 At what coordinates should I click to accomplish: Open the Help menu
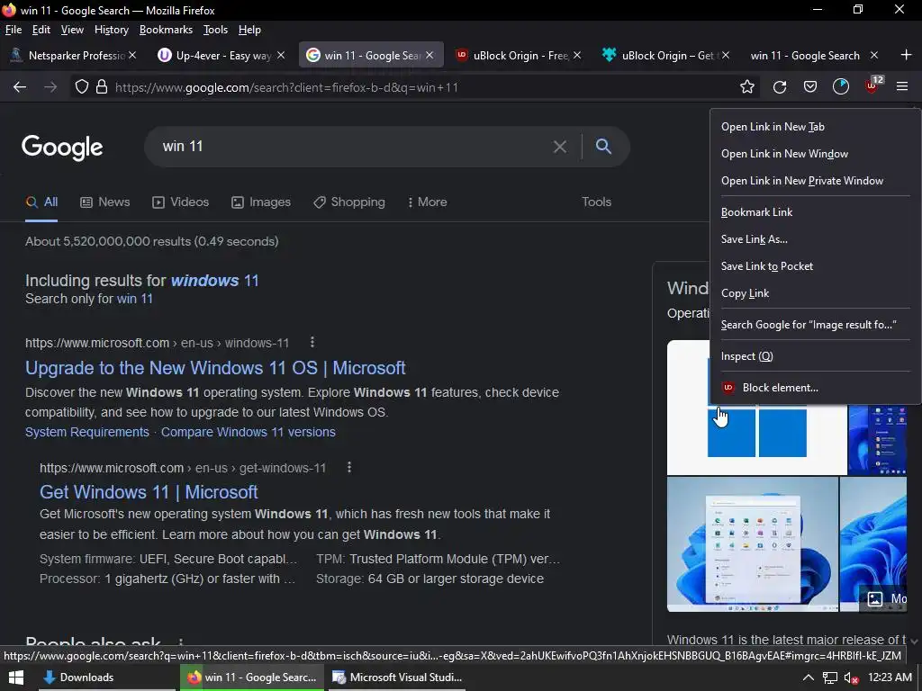(x=249, y=30)
